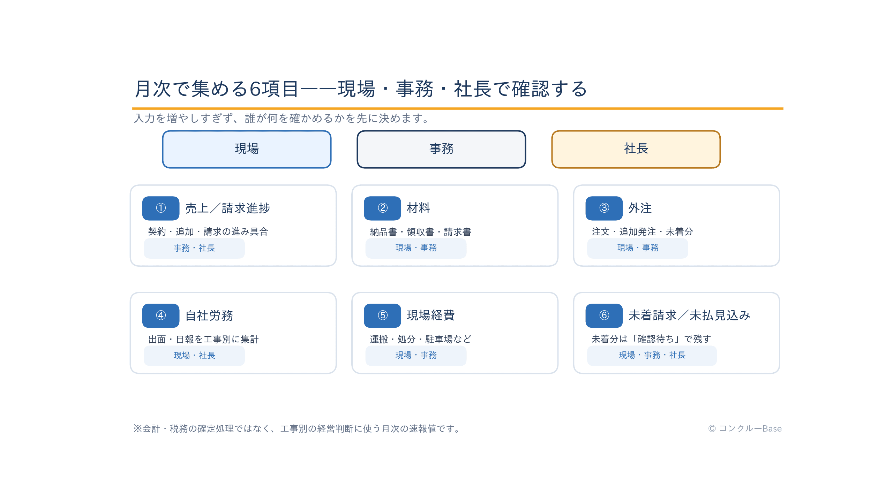This screenshot has width=893, height=502.
Task: Select the 売上／請求進捗 card title
Action: pyautogui.click(x=228, y=208)
